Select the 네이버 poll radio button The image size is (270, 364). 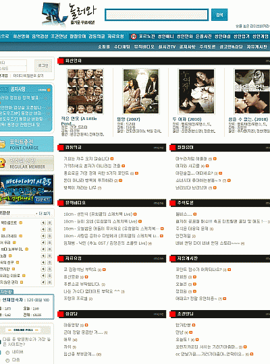pos(7,353)
